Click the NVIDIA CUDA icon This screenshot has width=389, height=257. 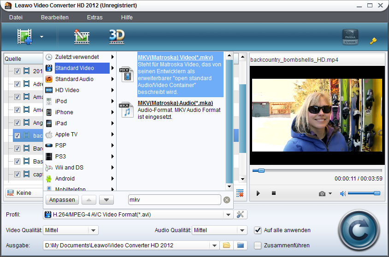coord(350,38)
